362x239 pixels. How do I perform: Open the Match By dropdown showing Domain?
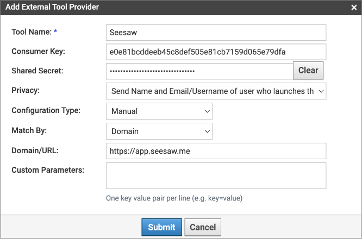tap(159, 131)
